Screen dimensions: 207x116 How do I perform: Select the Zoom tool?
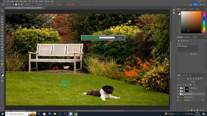point(2,67)
